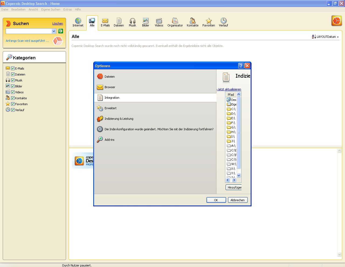Open the Organisator toolbar tab
The height and width of the screenshot is (267, 345).
click(x=175, y=22)
